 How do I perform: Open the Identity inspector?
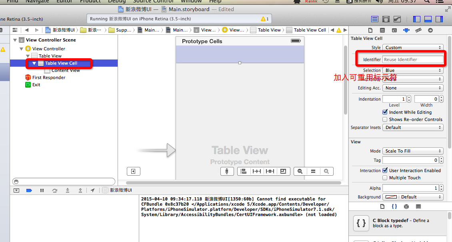[394, 30]
